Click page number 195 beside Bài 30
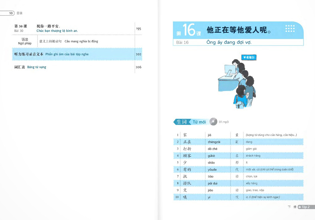The image size is (315, 220). coord(138,28)
